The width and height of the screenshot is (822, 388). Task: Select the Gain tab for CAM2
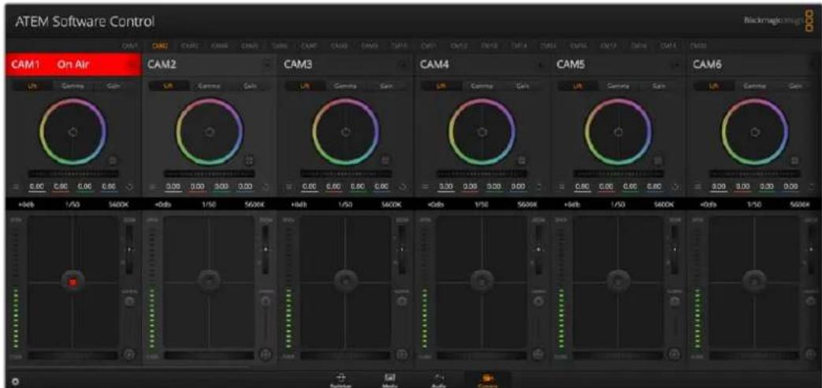click(x=250, y=85)
